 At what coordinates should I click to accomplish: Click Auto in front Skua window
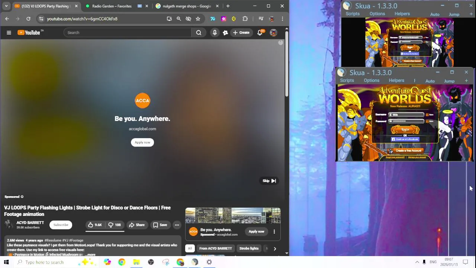pos(430,81)
